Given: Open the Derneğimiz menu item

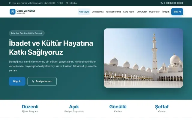Looking at the screenshot, I should pos(97,12).
